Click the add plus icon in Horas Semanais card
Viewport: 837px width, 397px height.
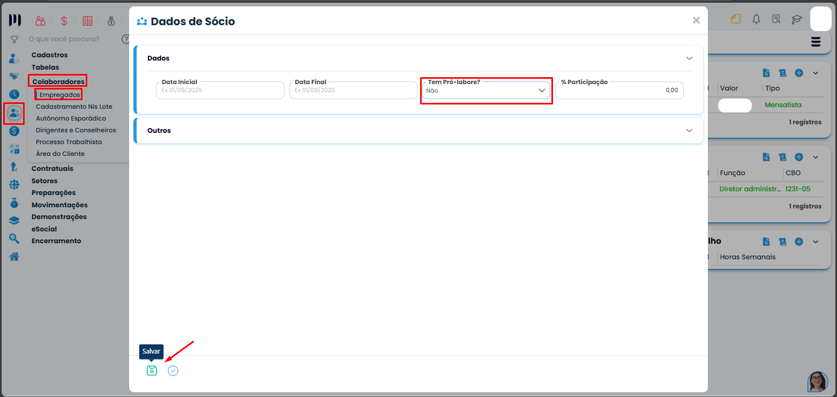(799, 242)
